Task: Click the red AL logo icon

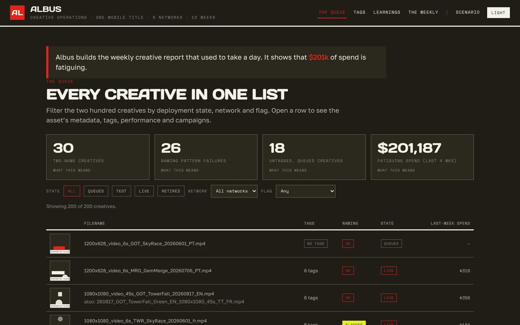Action: pos(17,13)
